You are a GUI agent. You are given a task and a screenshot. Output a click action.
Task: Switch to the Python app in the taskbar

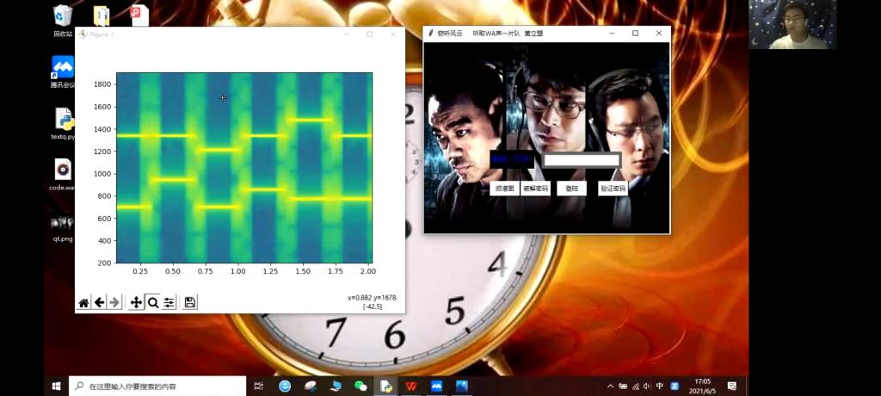(386, 386)
